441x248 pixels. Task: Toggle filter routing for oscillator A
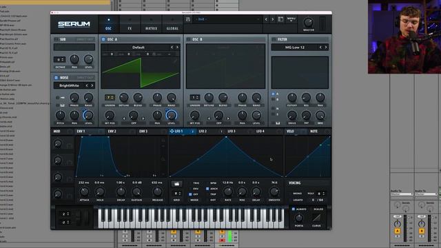[273, 94]
